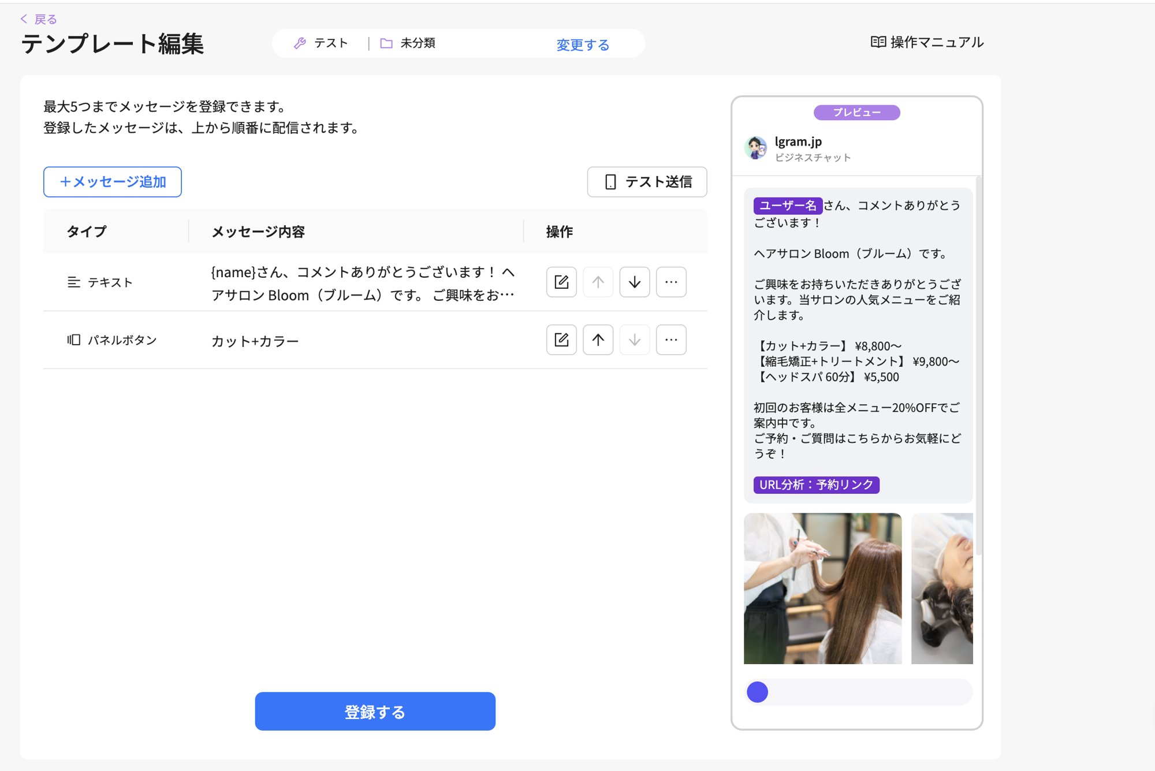The width and height of the screenshot is (1155, 771).
Task: Click the ユーザー名 tag in preview
Action: 787,206
